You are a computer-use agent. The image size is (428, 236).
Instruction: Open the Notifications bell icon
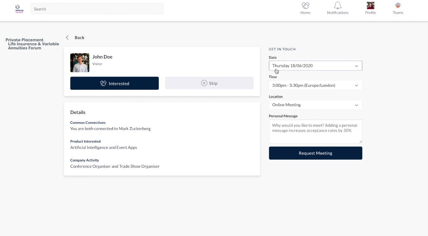(337, 5)
